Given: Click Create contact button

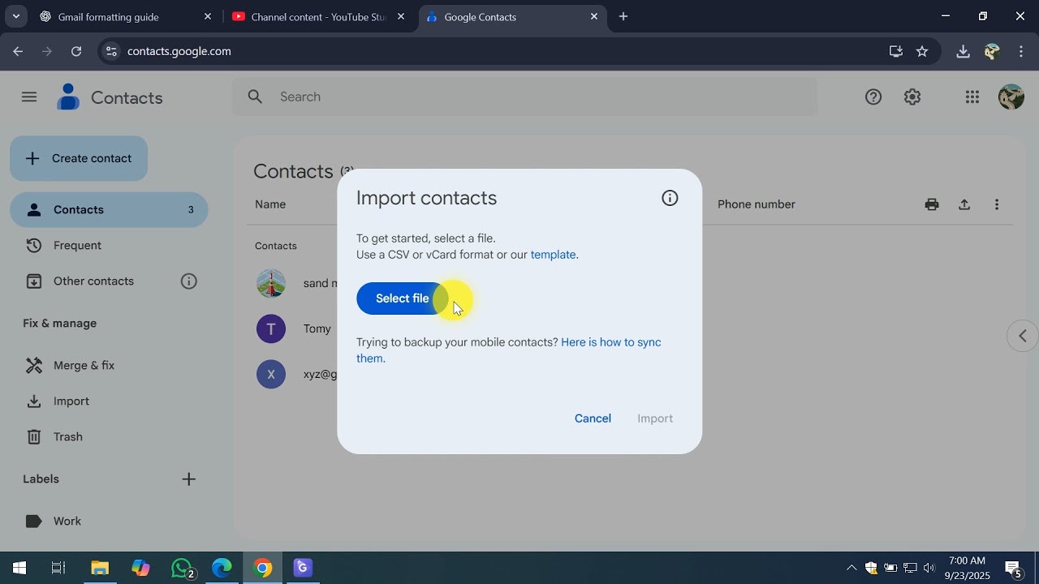Looking at the screenshot, I should click(79, 158).
